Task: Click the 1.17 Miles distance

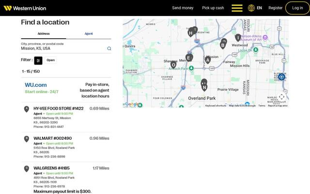Action: pos(101,168)
